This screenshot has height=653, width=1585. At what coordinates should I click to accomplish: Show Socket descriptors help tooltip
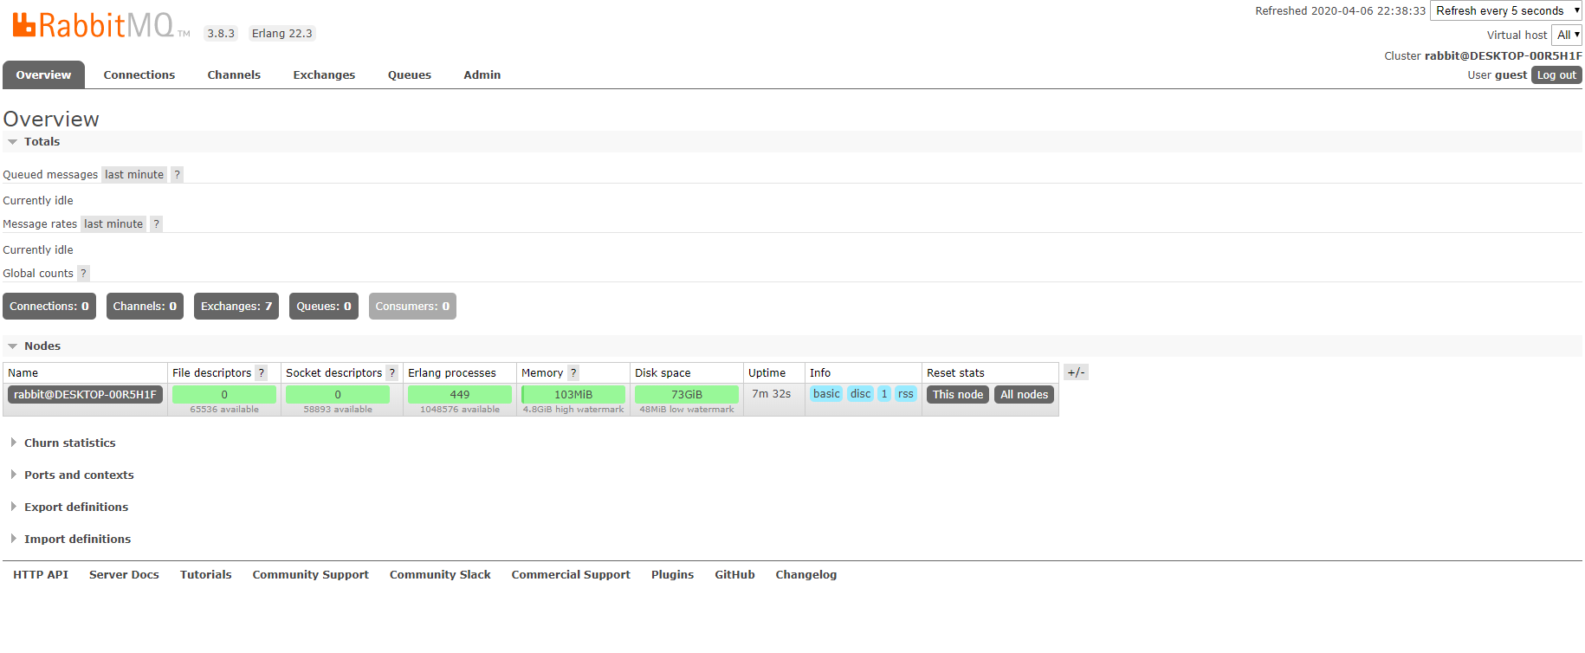click(x=391, y=373)
